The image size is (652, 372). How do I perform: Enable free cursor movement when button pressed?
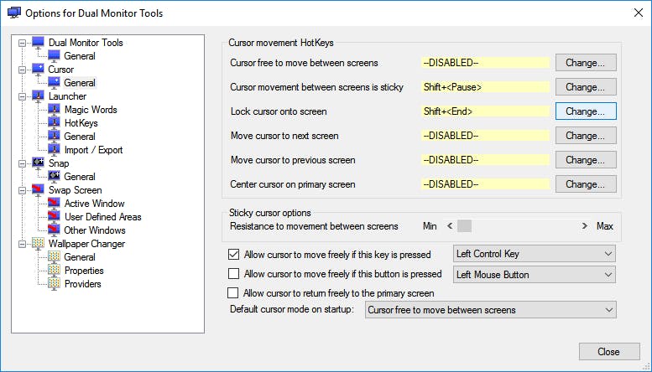click(x=234, y=274)
